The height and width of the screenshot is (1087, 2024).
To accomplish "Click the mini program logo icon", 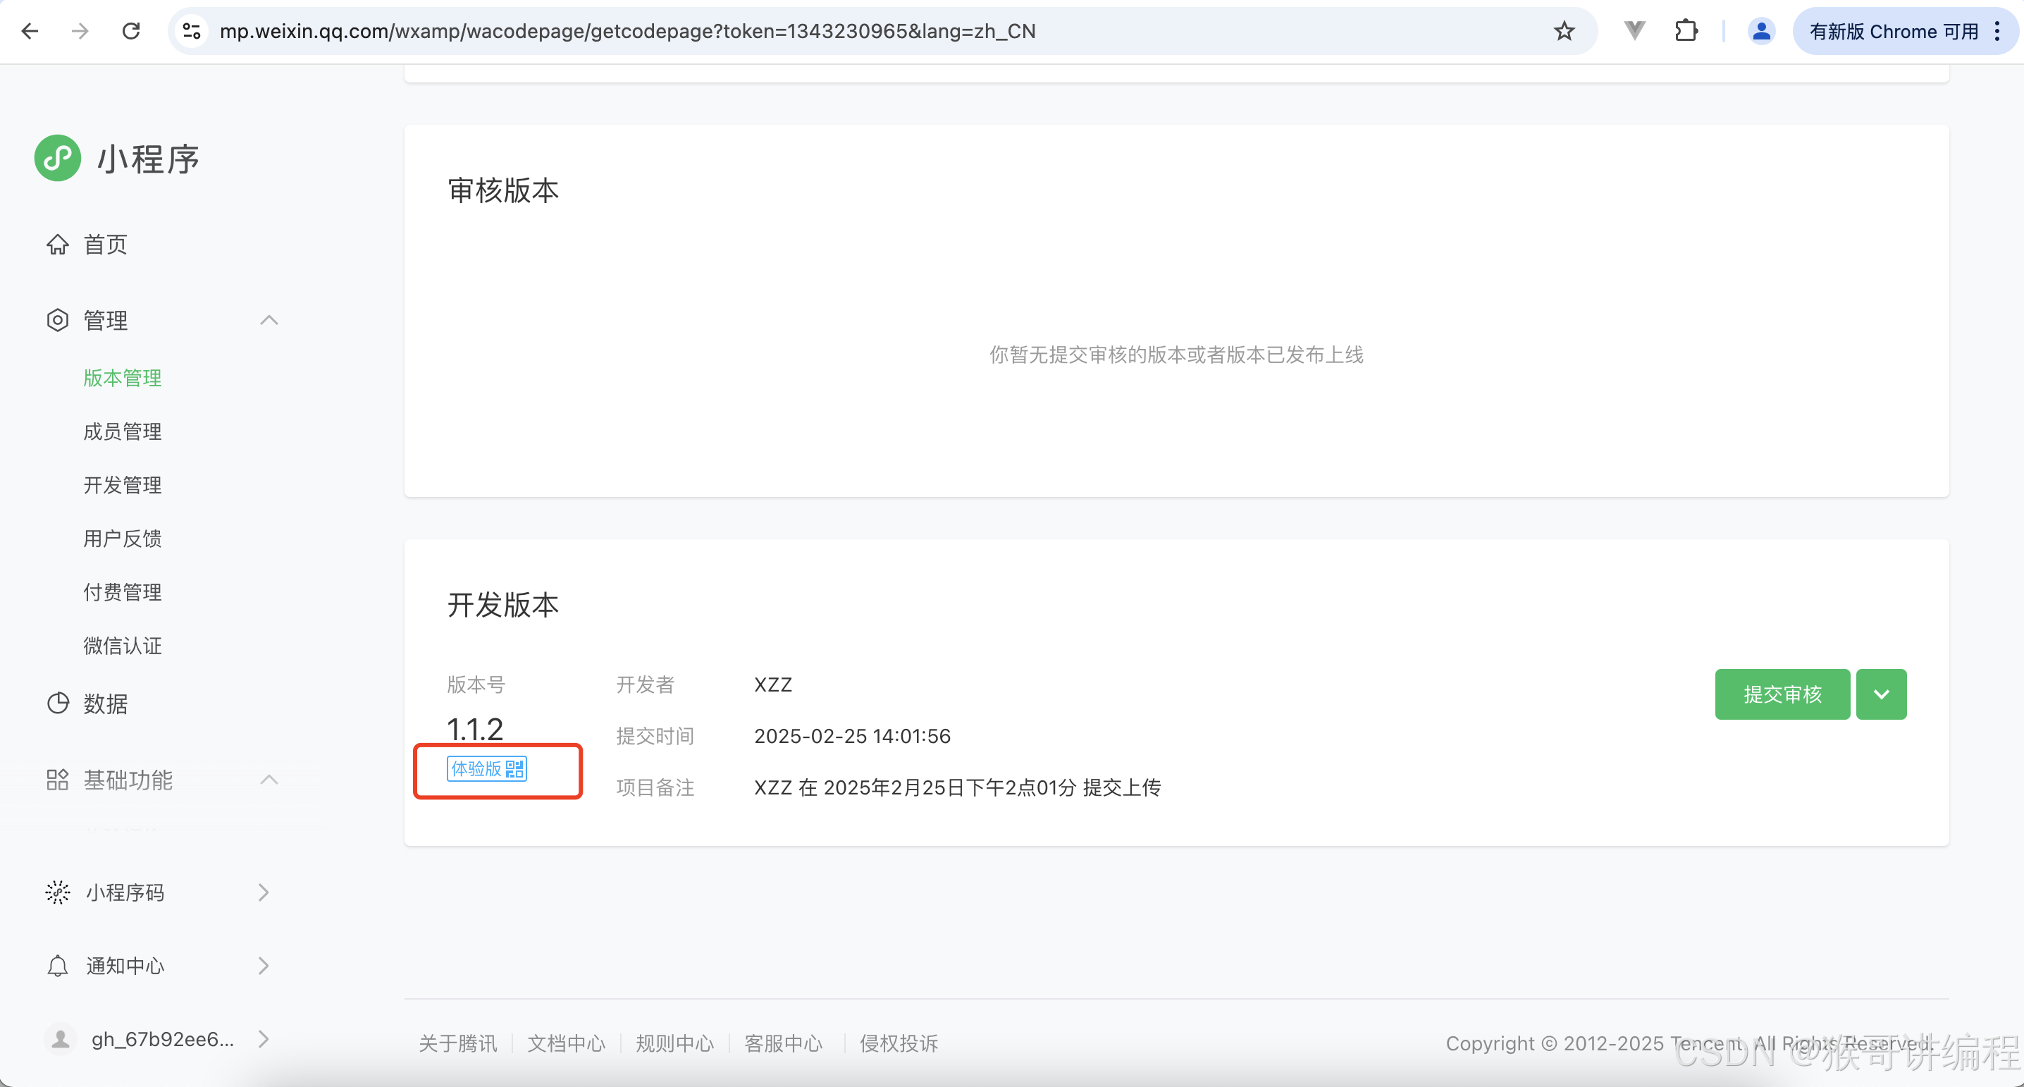I will point(57,158).
